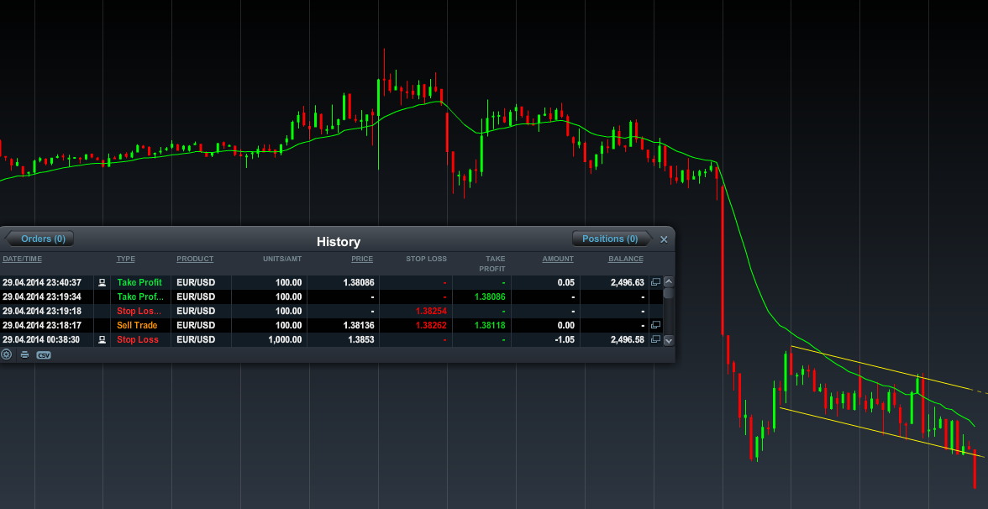Sort history by BALANCE column
The width and height of the screenshot is (988, 509).
point(626,259)
